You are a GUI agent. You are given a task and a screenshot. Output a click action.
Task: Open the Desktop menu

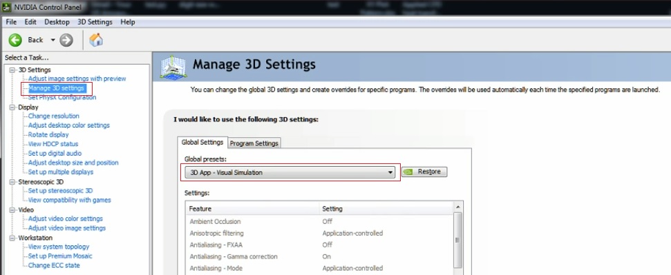coord(57,22)
